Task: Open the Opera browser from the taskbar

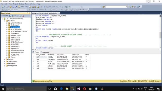Action: (84, 89)
